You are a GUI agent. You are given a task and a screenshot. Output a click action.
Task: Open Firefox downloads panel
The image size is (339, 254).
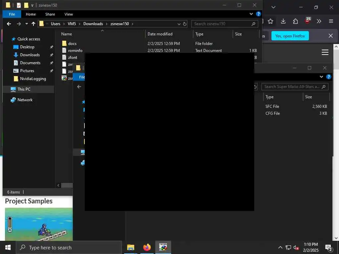tap(283, 21)
